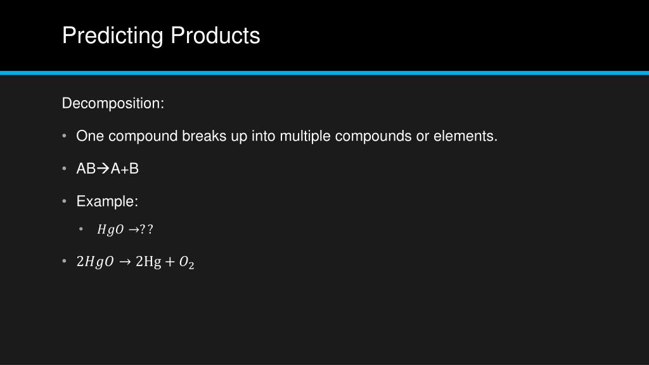Image resolution: width=649 pixels, height=365 pixels.
Task: Click the "O₂" product in the final equation
Action: point(186,262)
